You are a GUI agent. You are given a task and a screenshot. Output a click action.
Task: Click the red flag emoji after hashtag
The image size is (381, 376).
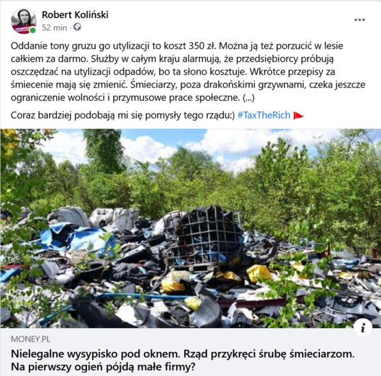pos(298,115)
